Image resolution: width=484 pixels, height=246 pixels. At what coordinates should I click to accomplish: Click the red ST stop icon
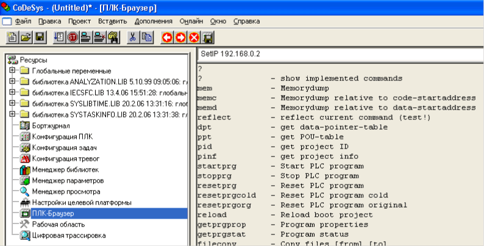tap(73, 38)
